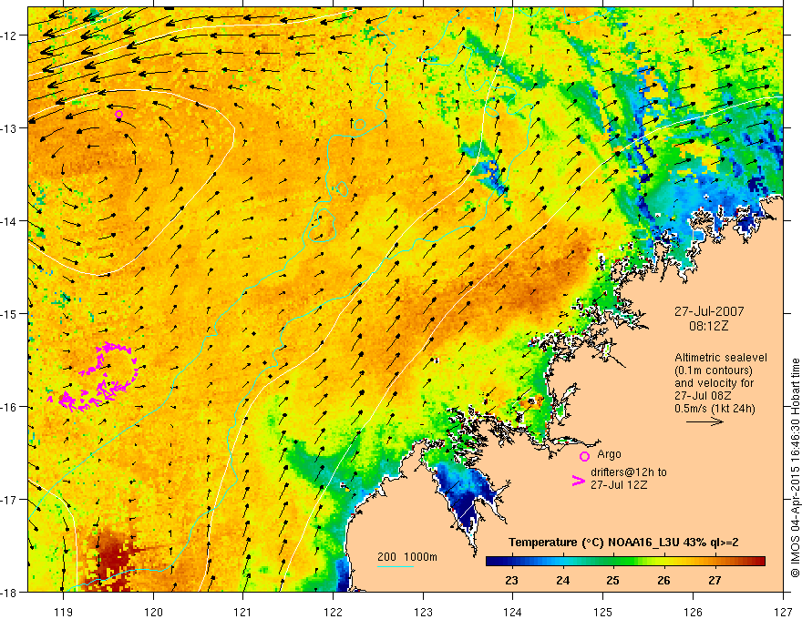802x619 pixels.
Task: Click the cyan 200 1000m isobath legend line
Action: pyautogui.click(x=396, y=566)
